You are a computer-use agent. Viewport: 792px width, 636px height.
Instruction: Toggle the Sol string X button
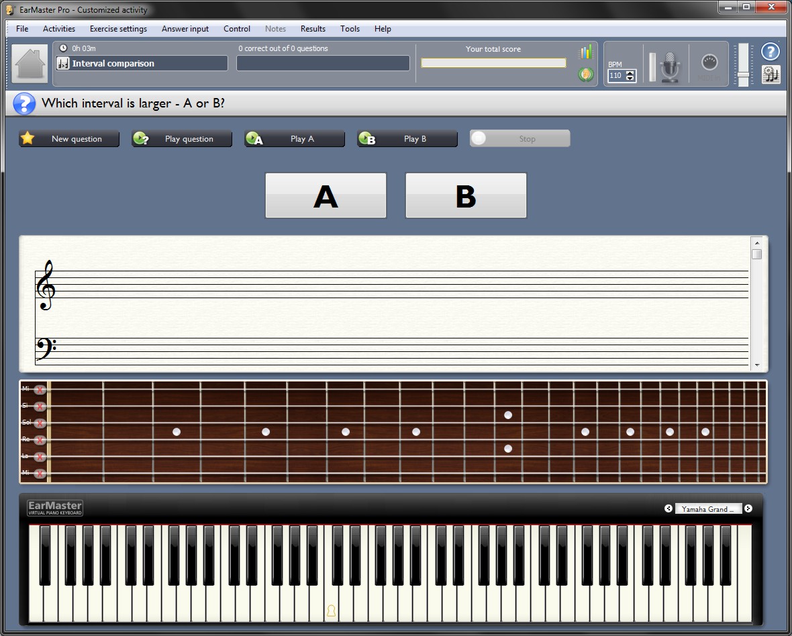pyautogui.click(x=40, y=423)
